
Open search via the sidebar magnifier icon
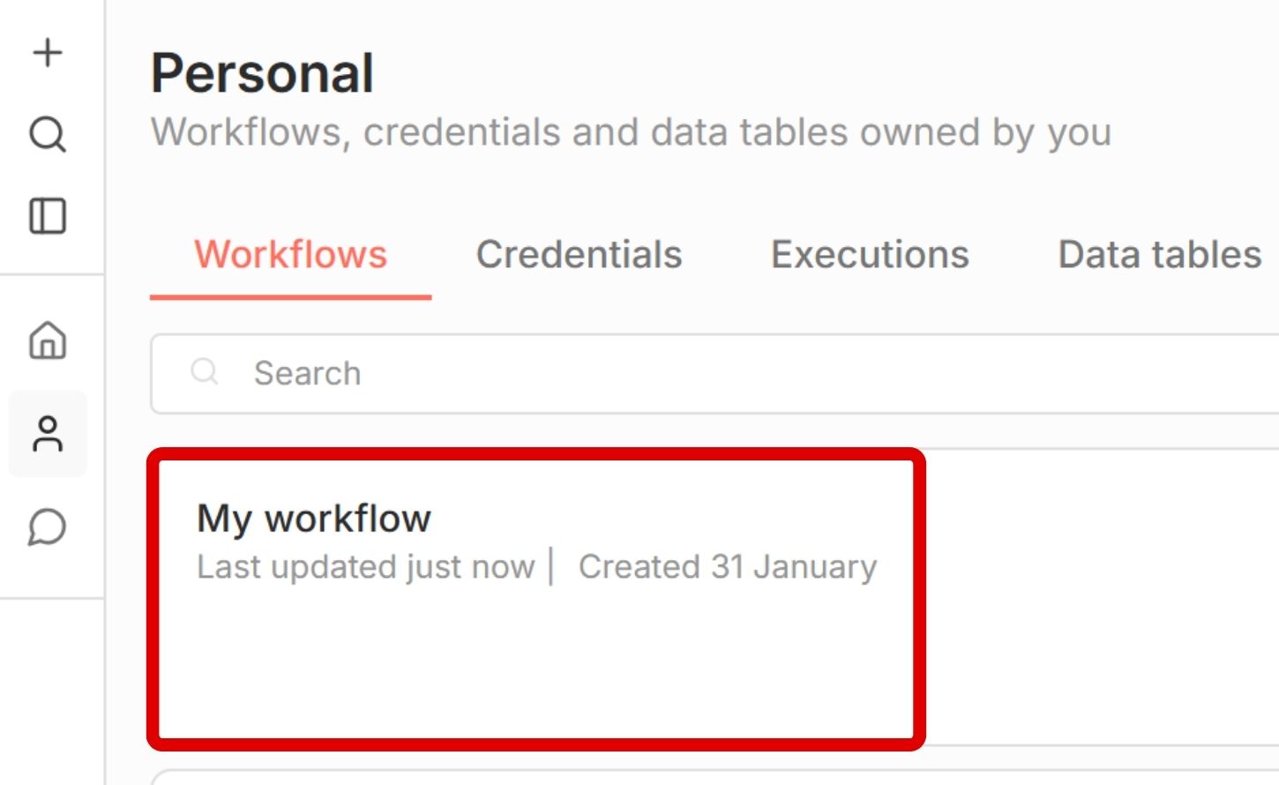[x=48, y=134]
